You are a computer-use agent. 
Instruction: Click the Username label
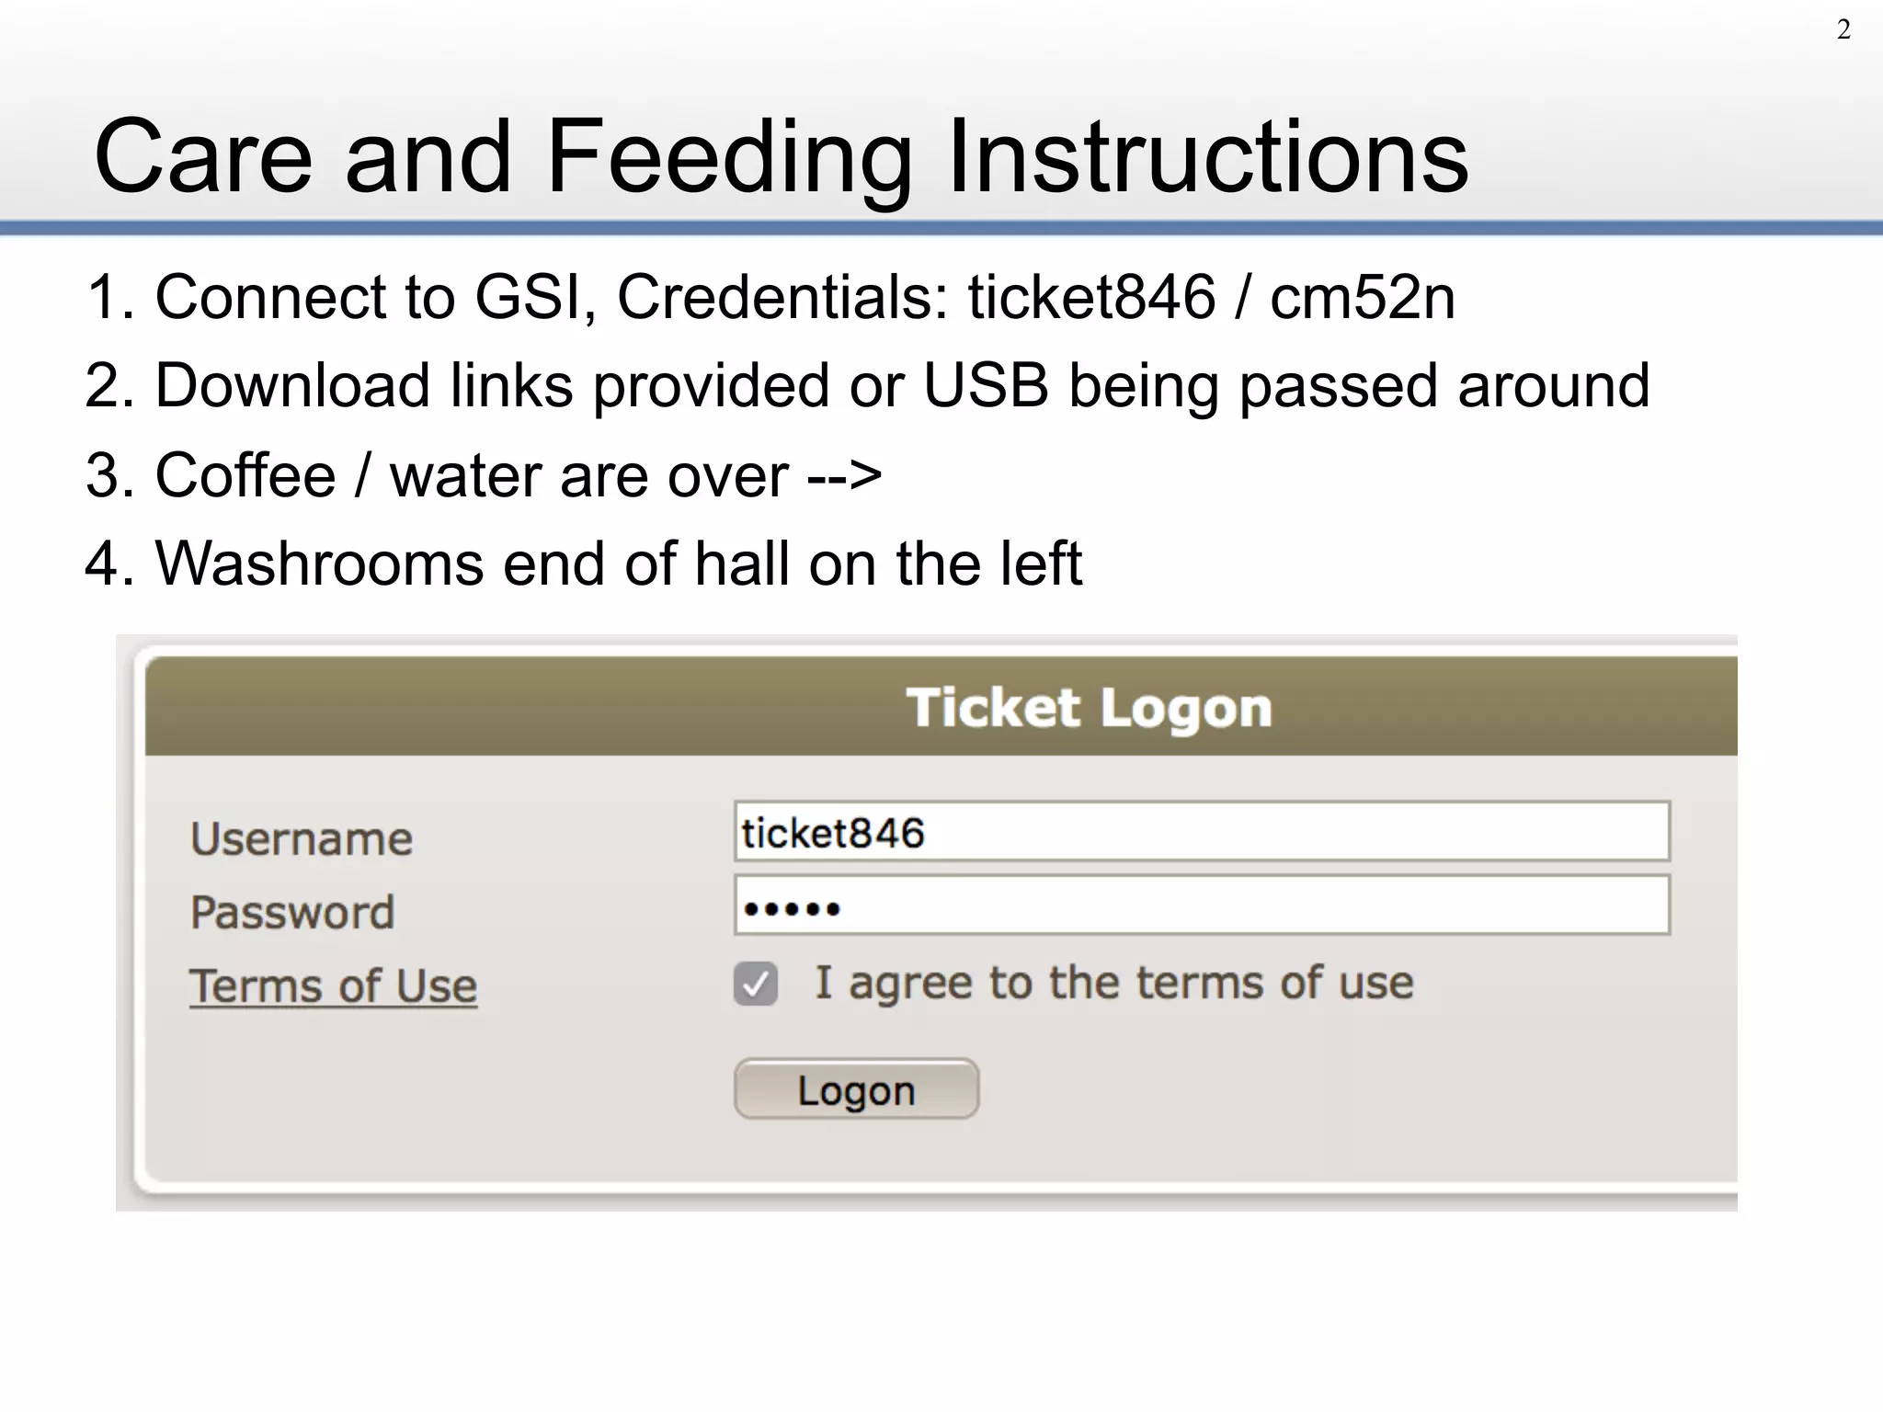(x=302, y=838)
